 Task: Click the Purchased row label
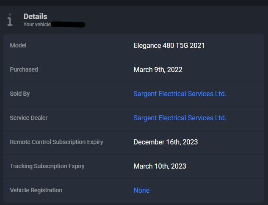click(x=24, y=69)
